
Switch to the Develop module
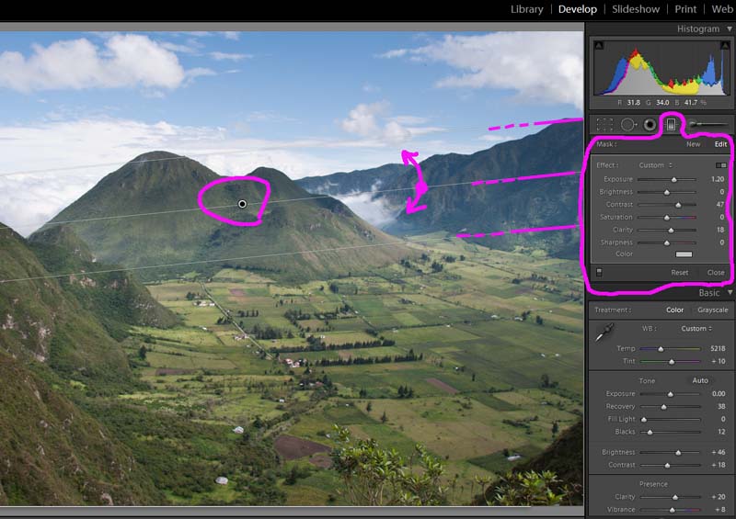(x=578, y=9)
